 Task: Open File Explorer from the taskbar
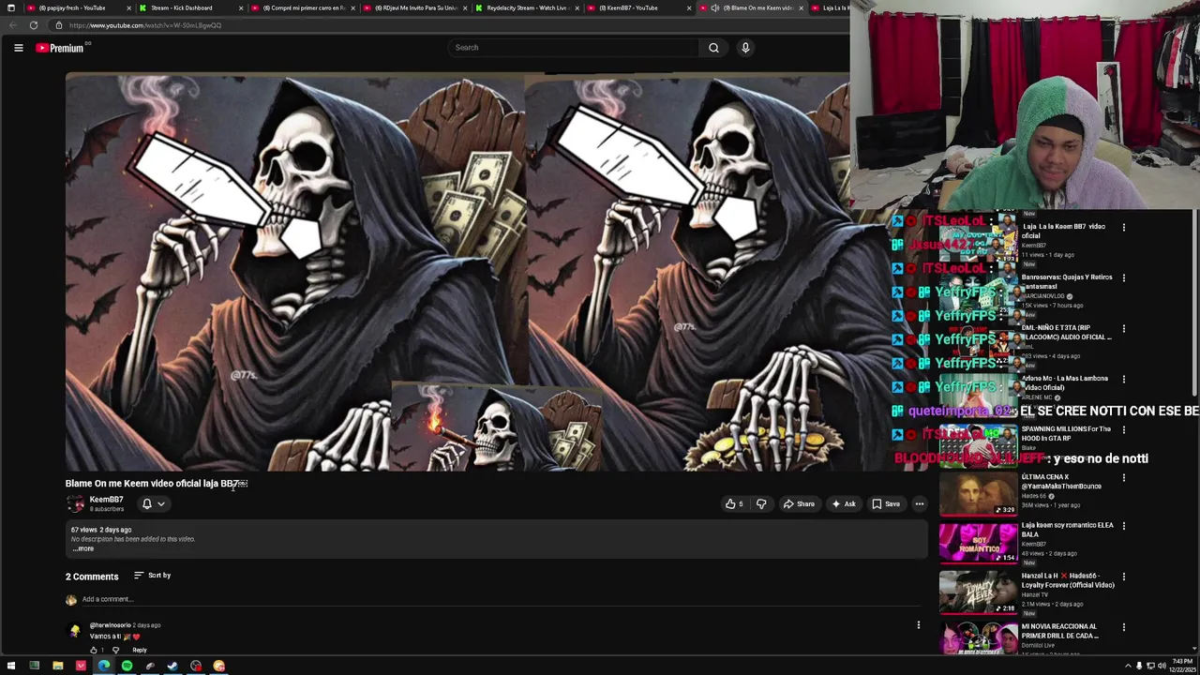click(x=57, y=667)
